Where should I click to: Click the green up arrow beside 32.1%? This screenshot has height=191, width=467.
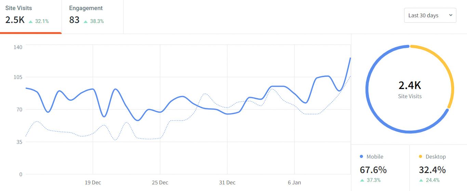[x=31, y=22]
